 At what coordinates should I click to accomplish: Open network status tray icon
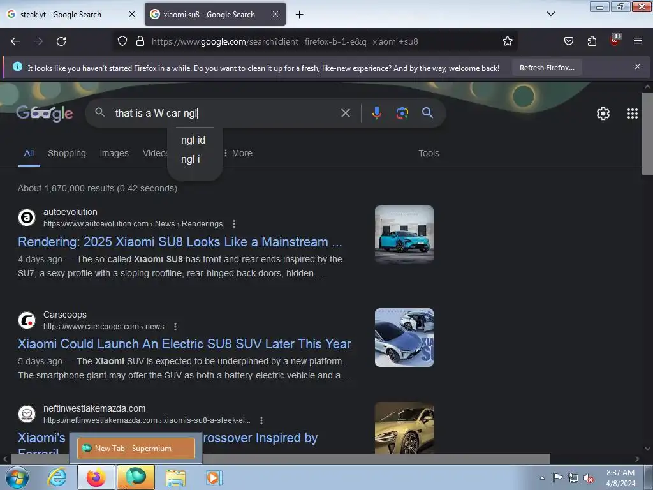[573, 478]
